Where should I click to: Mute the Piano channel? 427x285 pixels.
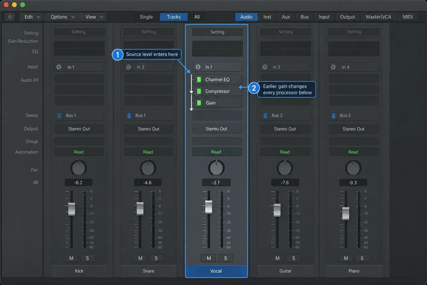click(x=346, y=258)
